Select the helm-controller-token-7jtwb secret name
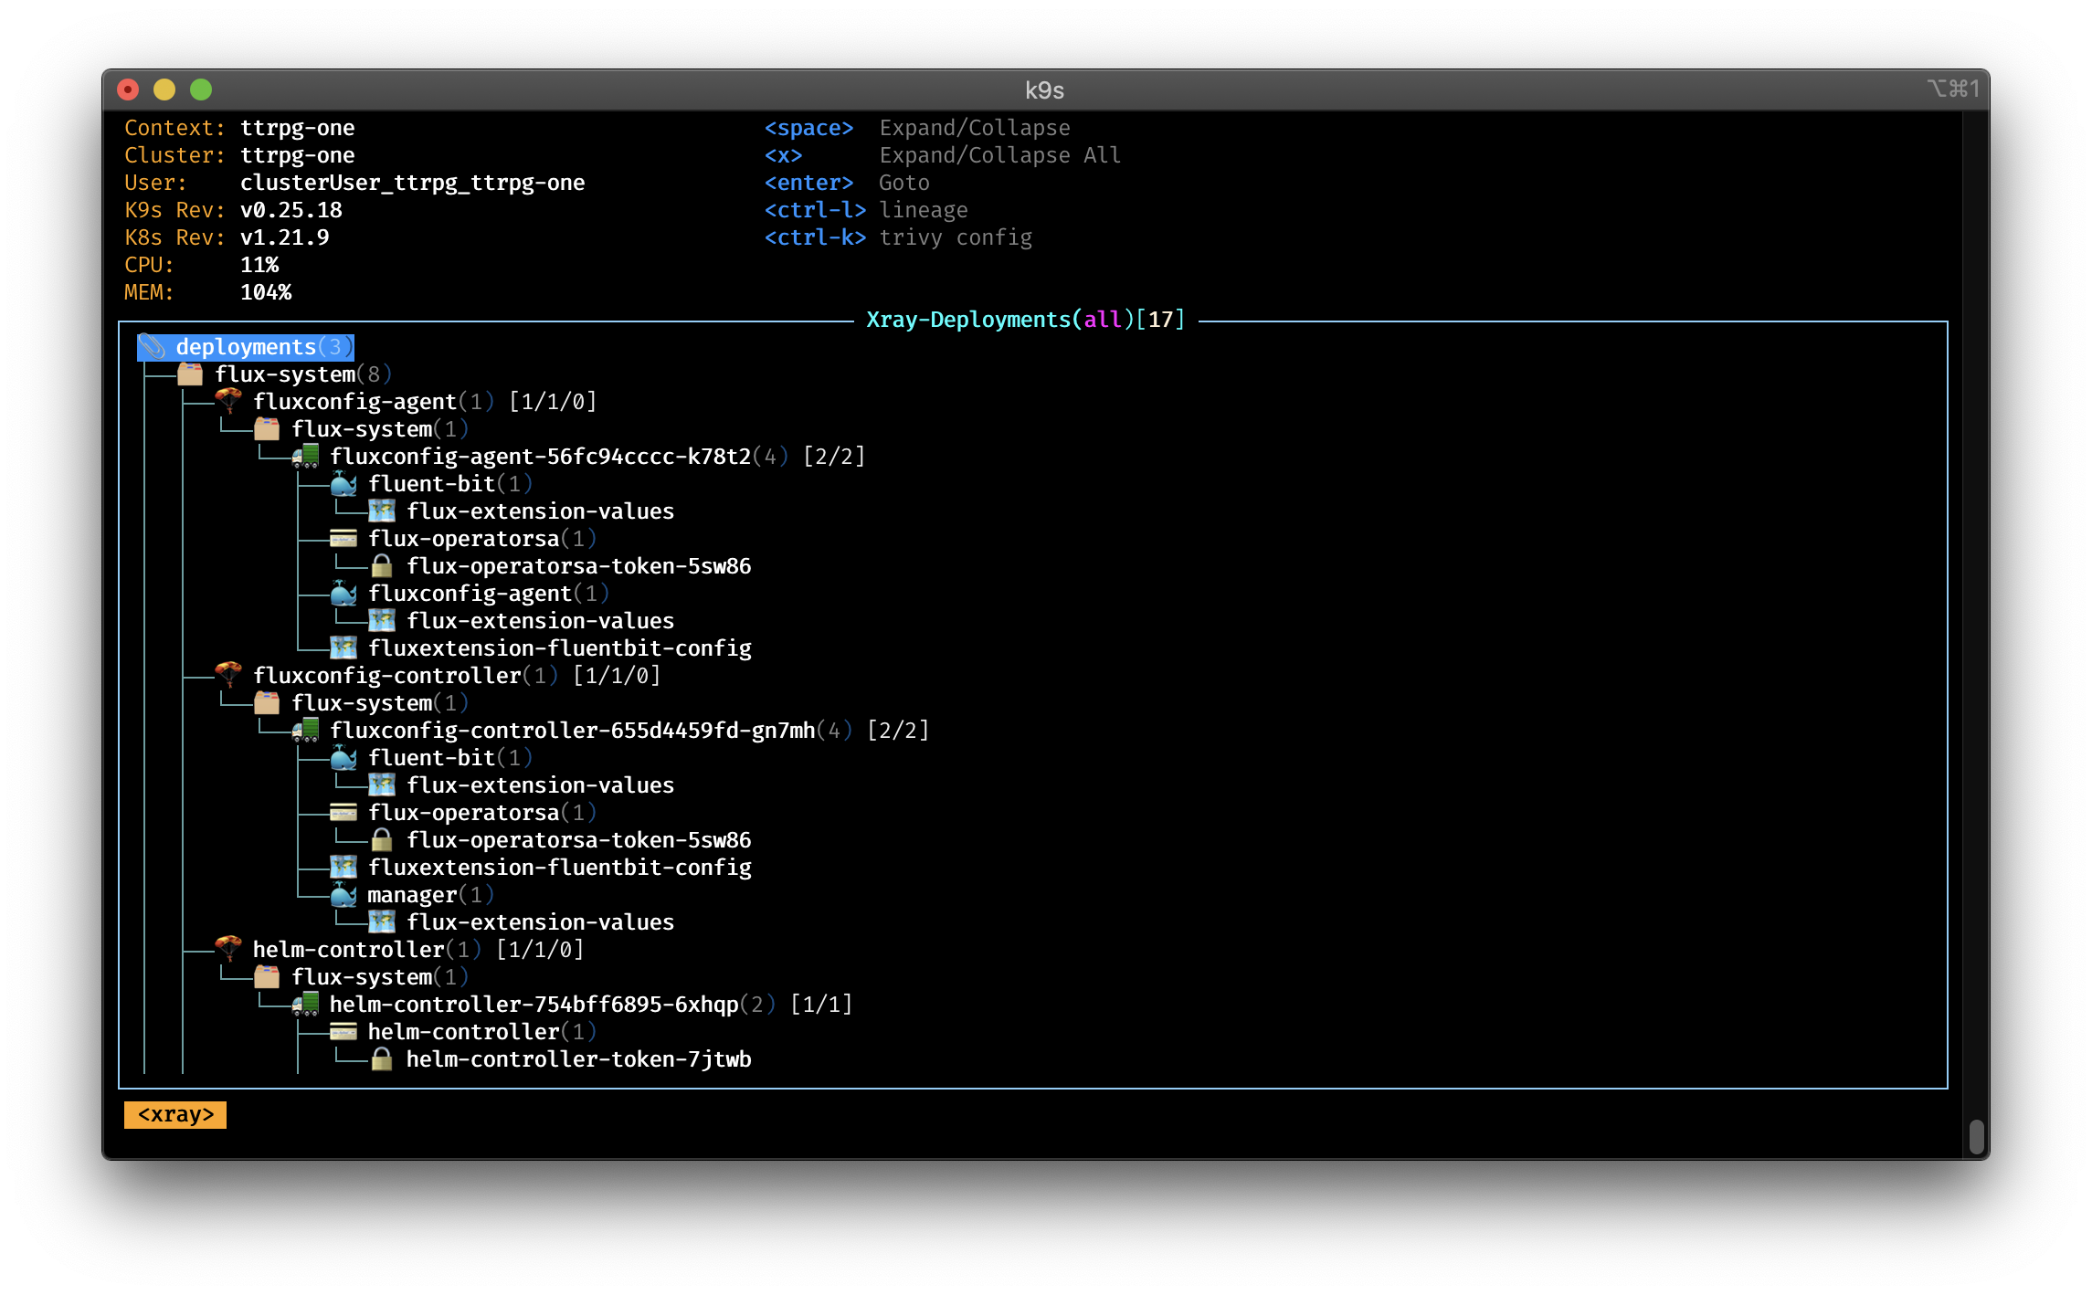Screen dimensions: 2092x1295 pos(579,1059)
